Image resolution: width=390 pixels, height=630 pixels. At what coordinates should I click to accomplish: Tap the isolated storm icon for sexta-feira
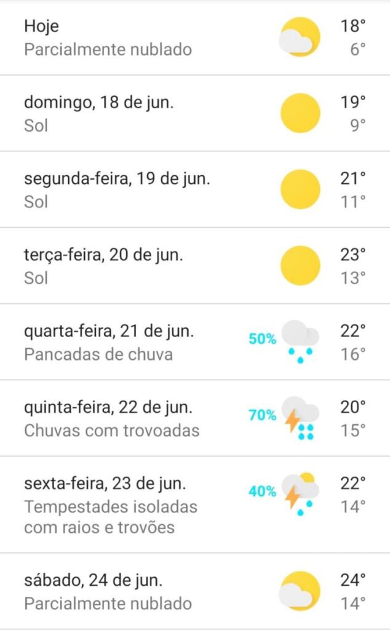(x=301, y=493)
